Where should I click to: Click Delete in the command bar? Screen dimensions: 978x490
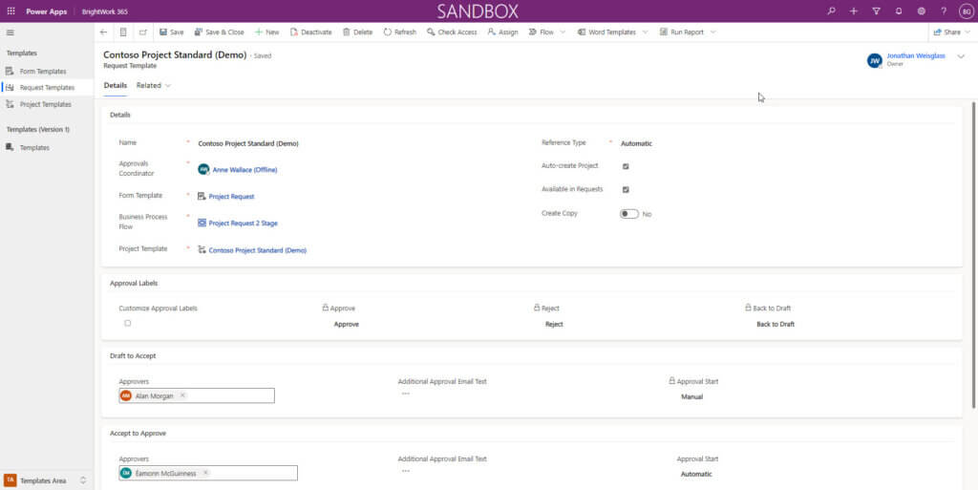click(x=357, y=32)
